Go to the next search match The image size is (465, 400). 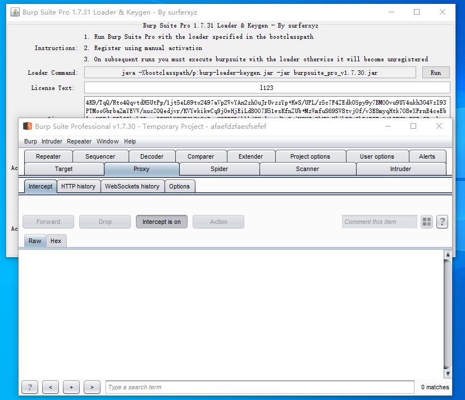coord(92,387)
